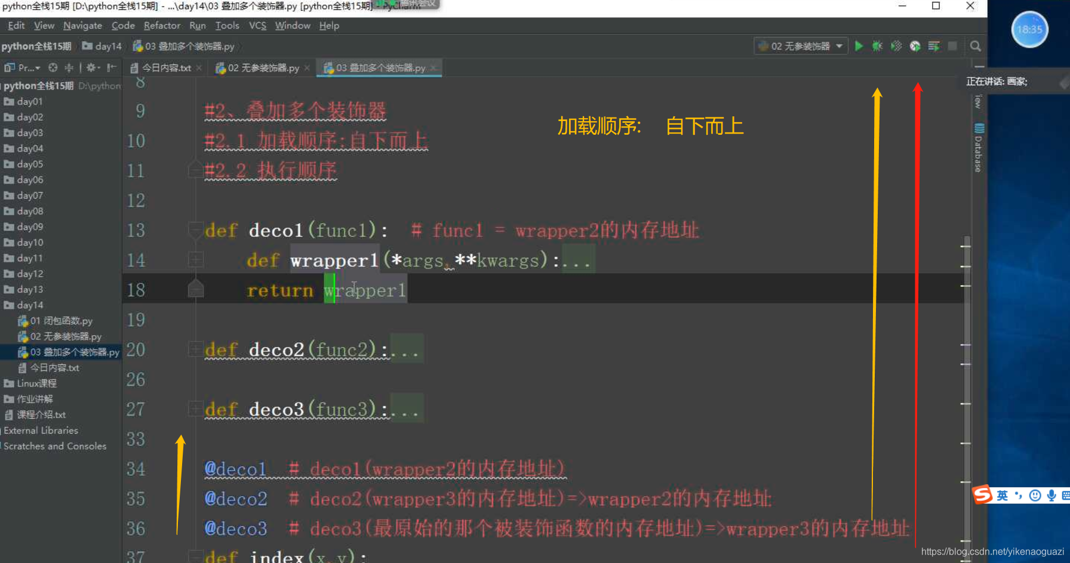Image resolution: width=1070 pixels, height=563 pixels.
Task: Toggle fold marker at line 18
Action: click(x=196, y=289)
